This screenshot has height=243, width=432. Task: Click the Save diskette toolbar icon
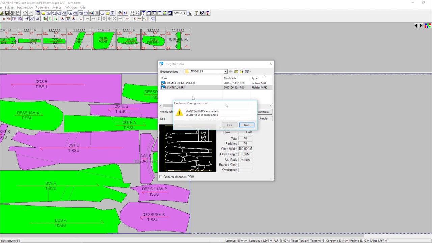click(7, 13)
